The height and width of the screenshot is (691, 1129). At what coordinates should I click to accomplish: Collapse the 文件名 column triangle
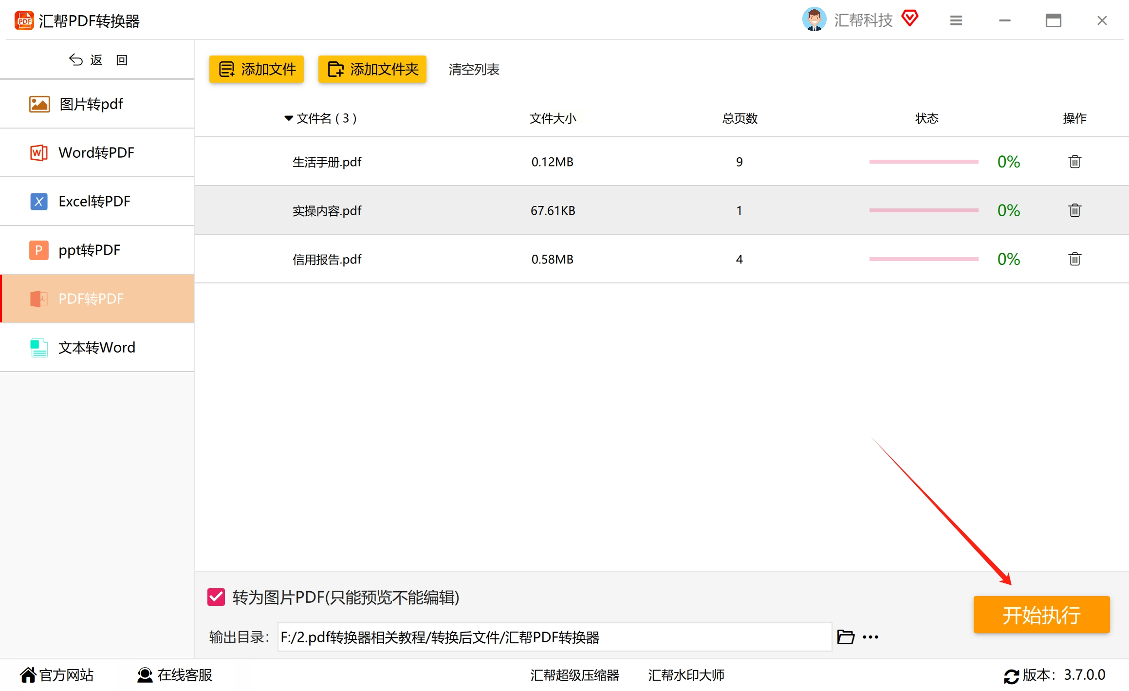pos(288,118)
